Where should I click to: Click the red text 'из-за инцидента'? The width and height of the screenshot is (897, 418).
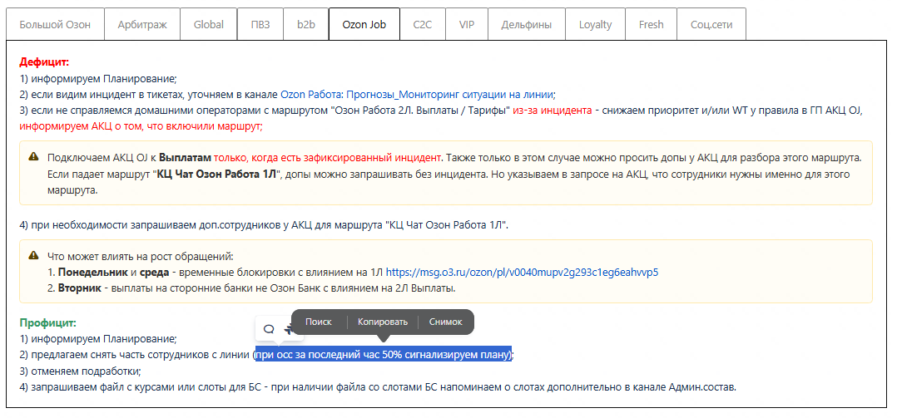(553, 111)
